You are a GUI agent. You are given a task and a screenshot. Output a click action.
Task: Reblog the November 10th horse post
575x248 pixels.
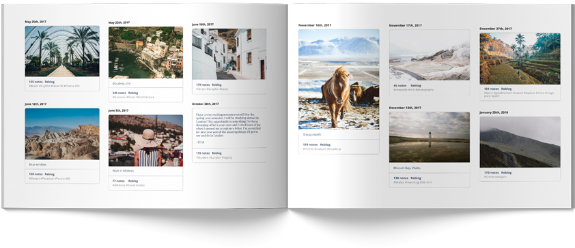pyautogui.click(x=325, y=145)
